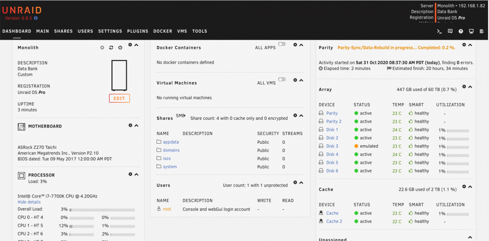Collapse the Virtual Machines section
This screenshot has height=241, width=489.
[x=301, y=81]
